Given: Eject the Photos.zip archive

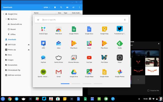Looking at the screenshot, I should (x=29, y=50).
